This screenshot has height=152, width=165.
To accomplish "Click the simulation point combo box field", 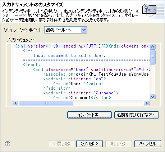I will point(66,30).
